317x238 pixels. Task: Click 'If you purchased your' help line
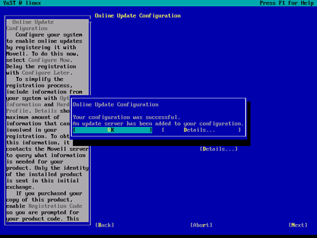click(49, 194)
